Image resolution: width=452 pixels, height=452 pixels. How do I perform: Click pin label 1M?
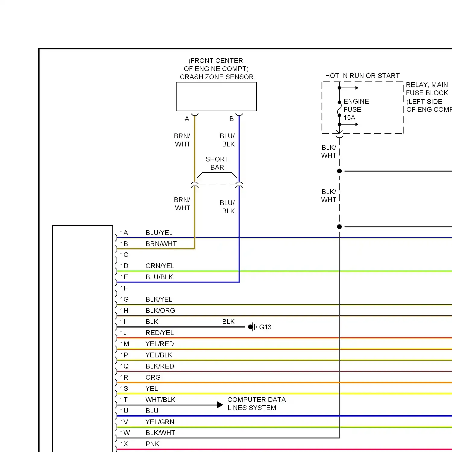124,344
